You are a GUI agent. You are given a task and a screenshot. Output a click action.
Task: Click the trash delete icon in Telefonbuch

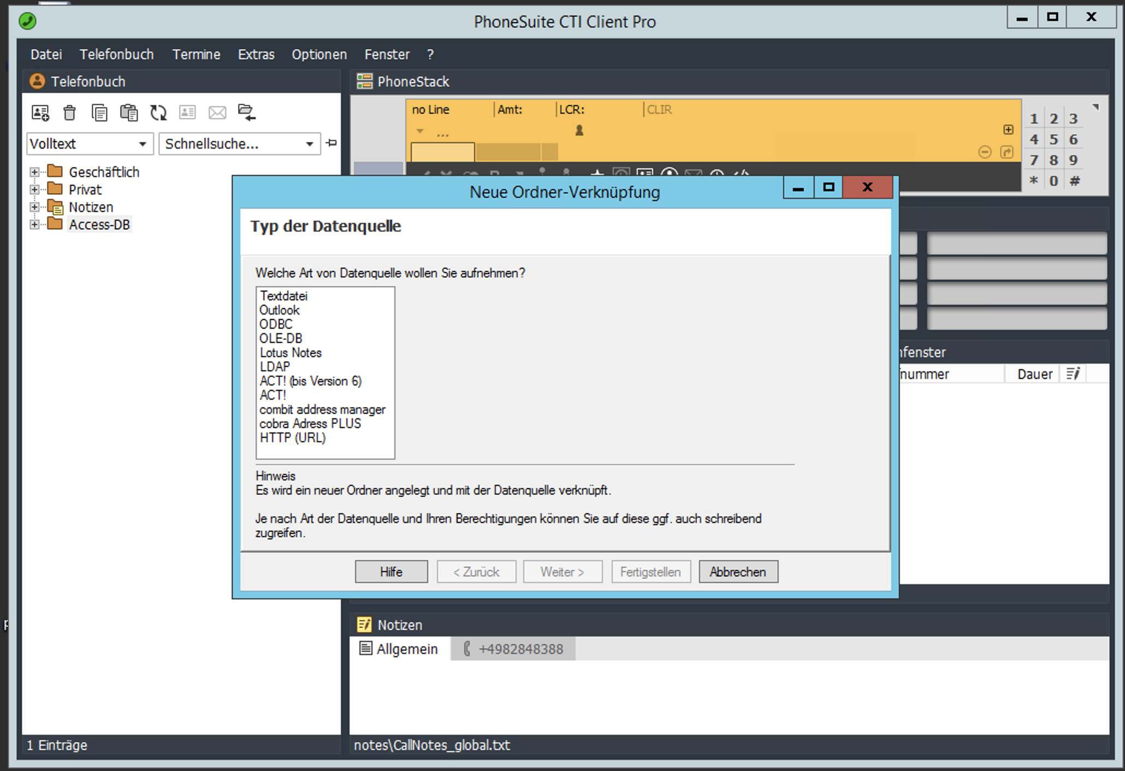point(69,112)
